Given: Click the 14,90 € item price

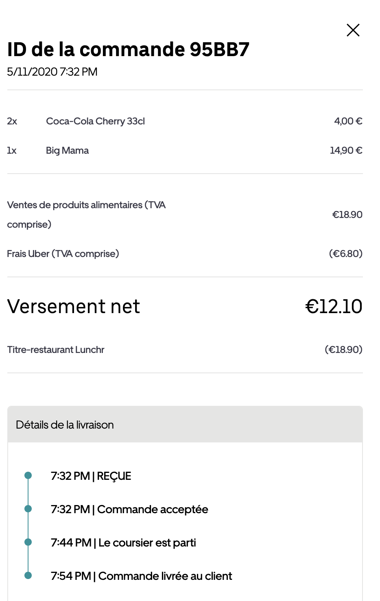Looking at the screenshot, I should point(346,150).
